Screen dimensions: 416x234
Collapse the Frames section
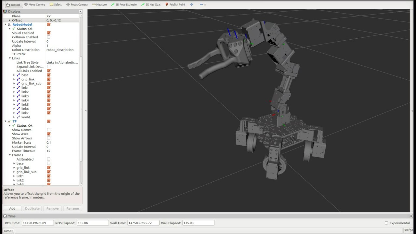10,155
